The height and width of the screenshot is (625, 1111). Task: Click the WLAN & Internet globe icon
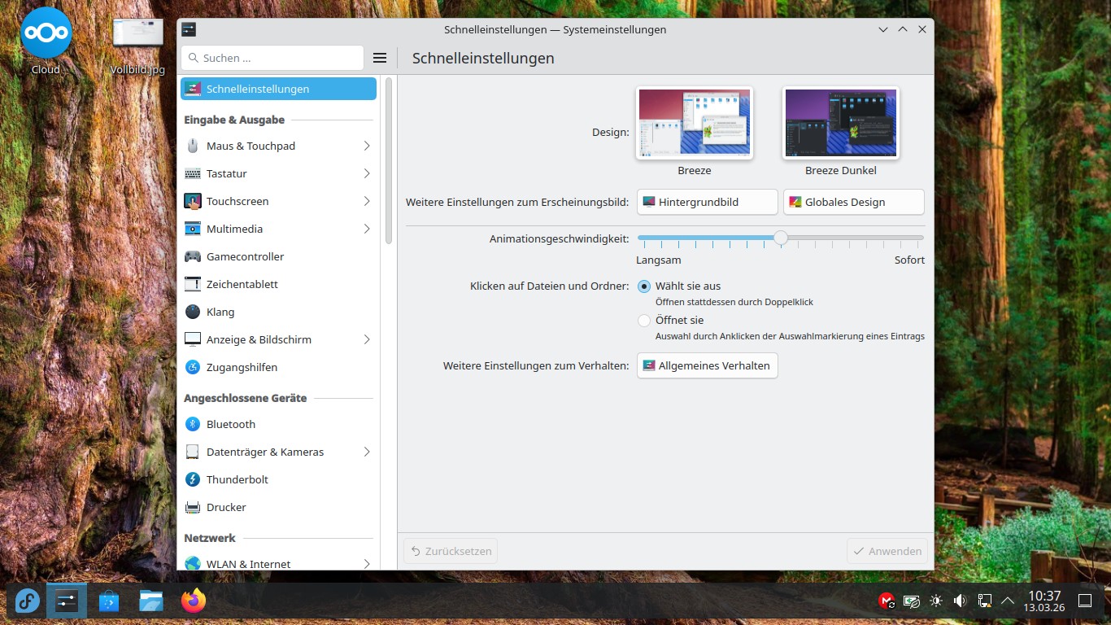(x=193, y=563)
